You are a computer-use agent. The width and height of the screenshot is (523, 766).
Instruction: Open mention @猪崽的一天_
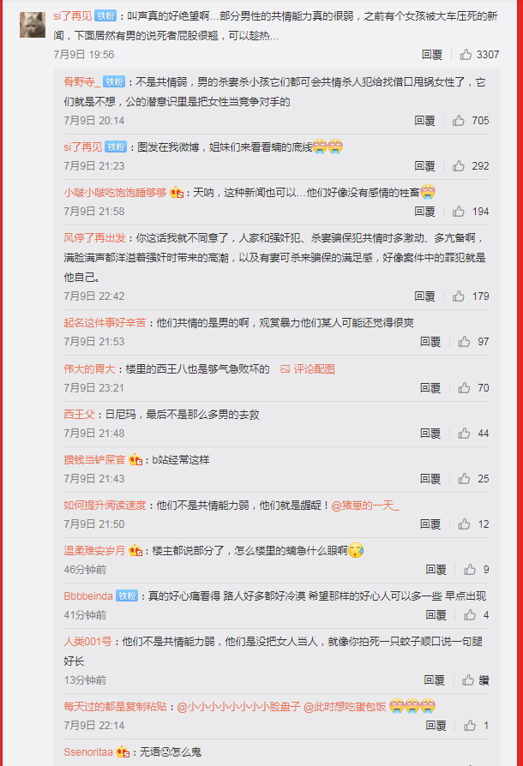pos(365,506)
